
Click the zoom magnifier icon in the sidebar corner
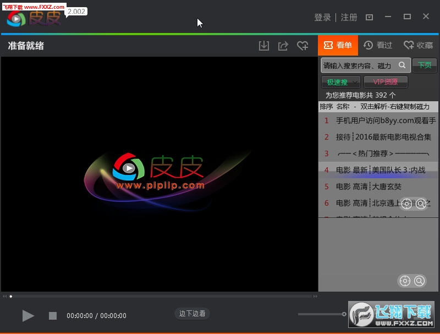(421, 281)
